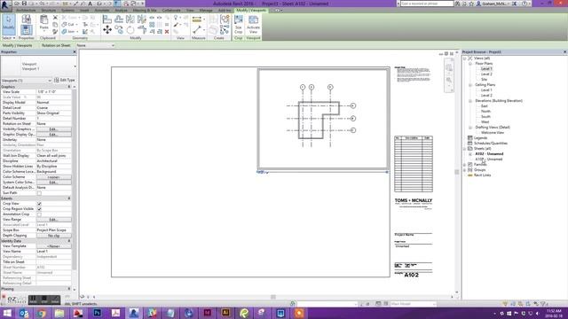This screenshot has width=568, height=319.
Task: Click the Join geometry tool icon
Action: [64, 32]
